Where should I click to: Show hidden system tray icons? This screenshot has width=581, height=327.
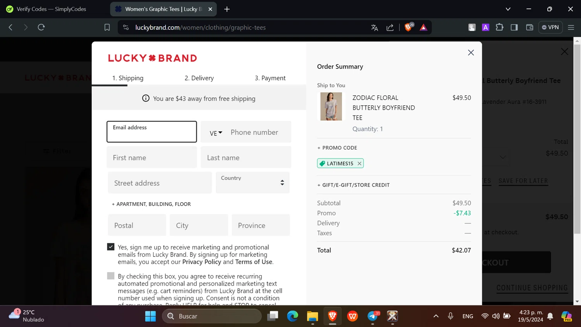click(x=436, y=316)
